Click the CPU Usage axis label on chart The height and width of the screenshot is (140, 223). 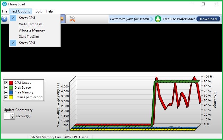pos(215,100)
